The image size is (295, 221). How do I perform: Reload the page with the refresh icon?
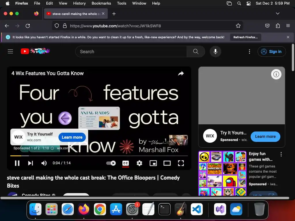tap(28, 26)
